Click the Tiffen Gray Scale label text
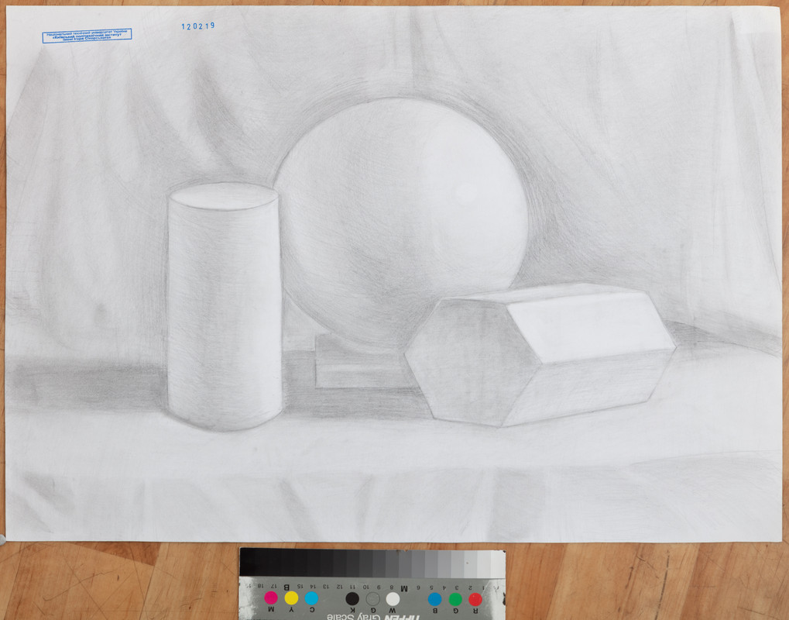This screenshot has width=789, height=620. pos(373,616)
